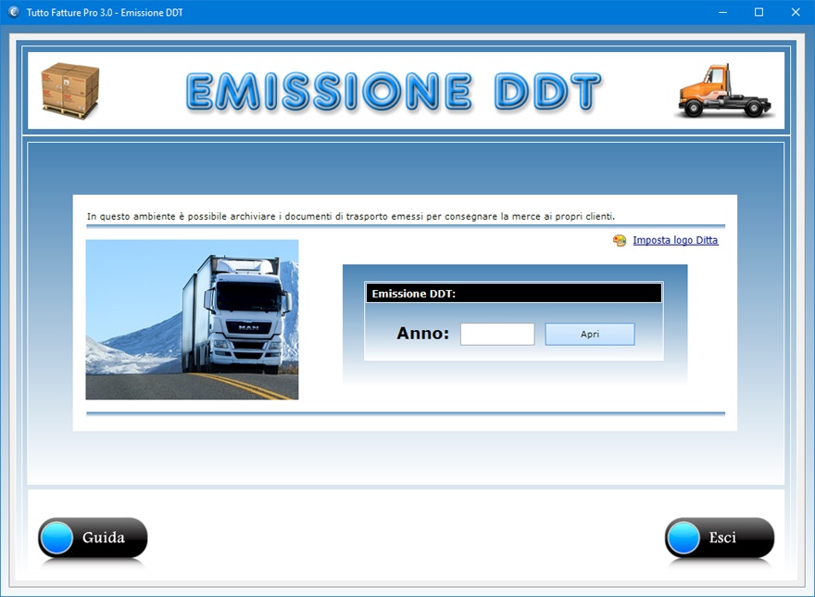Click the Emissione DDT: black header label
The width and height of the screenshot is (815, 597).
point(513,294)
